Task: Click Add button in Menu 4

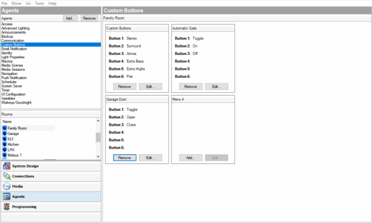Action: pyautogui.click(x=191, y=158)
